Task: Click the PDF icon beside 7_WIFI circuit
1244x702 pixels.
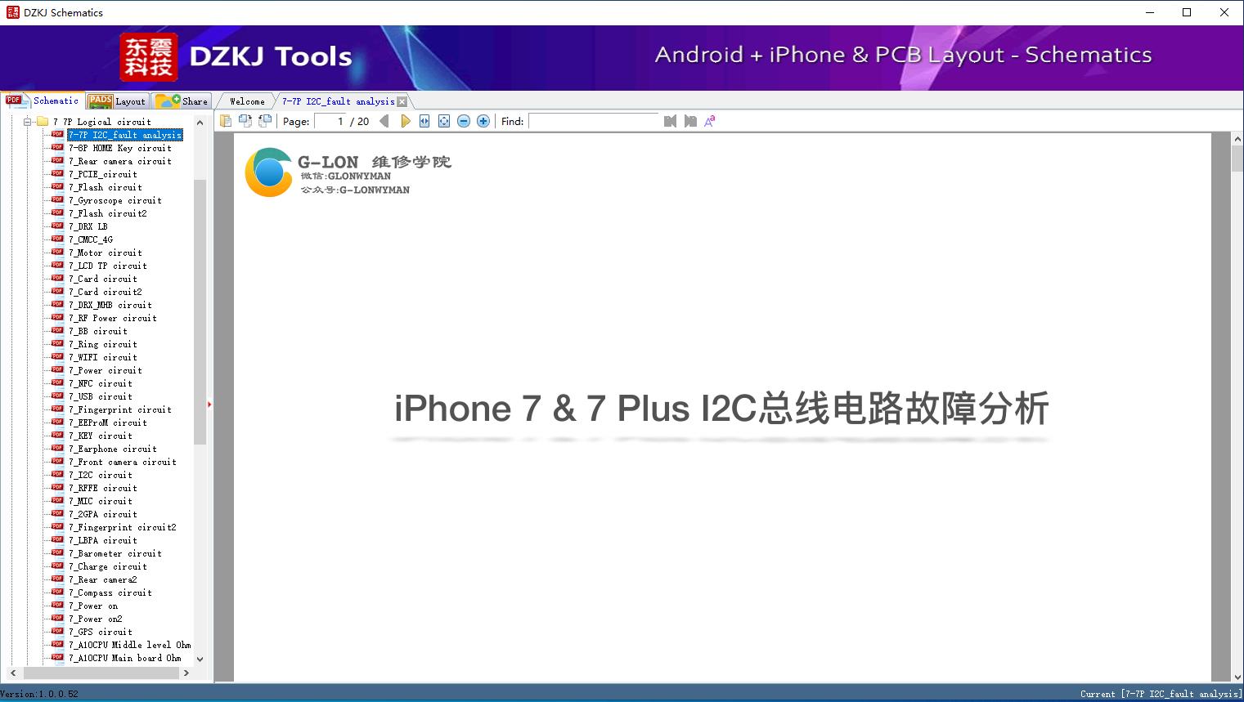Action: (57, 357)
